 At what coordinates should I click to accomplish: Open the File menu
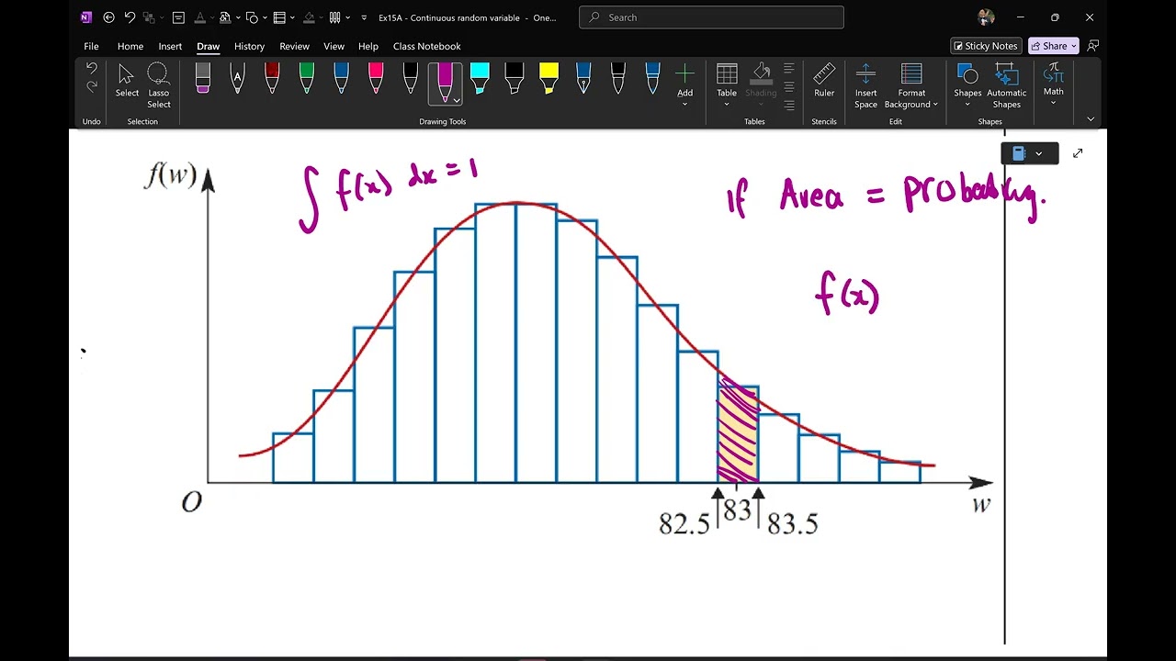(91, 46)
